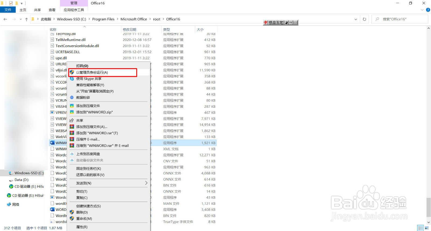Click shield icon beside 重命名(M)
This screenshot has height=231, width=431.
[x=72, y=218]
